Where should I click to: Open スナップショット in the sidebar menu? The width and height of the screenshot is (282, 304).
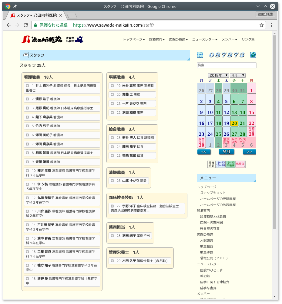tap(213, 193)
